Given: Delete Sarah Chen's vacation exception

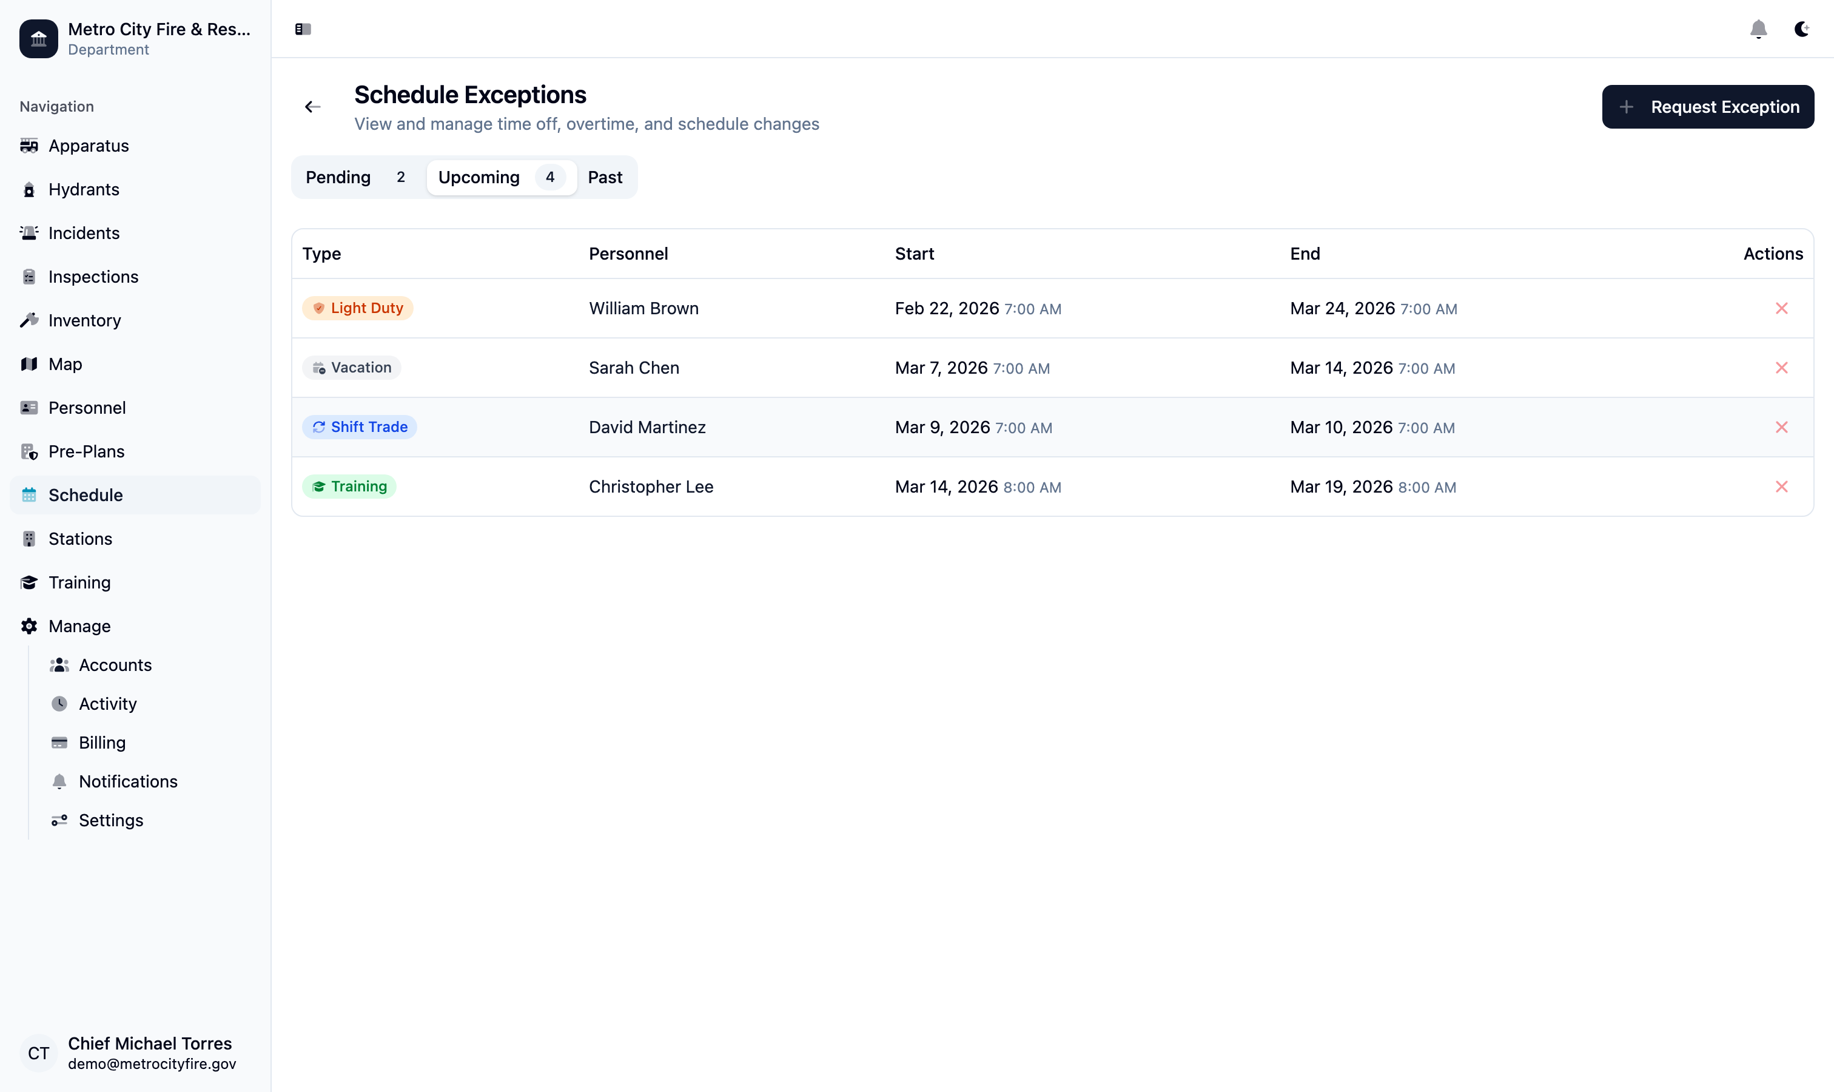Looking at the screenshot, I should pos(1781,367).
